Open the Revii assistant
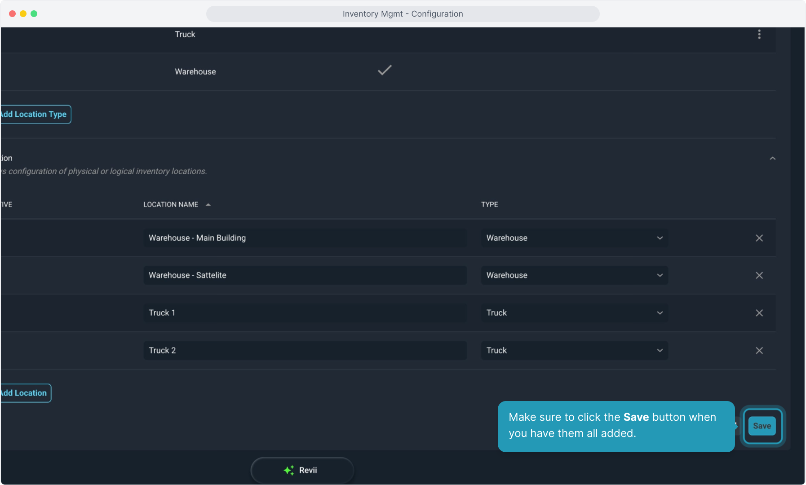 302,470
